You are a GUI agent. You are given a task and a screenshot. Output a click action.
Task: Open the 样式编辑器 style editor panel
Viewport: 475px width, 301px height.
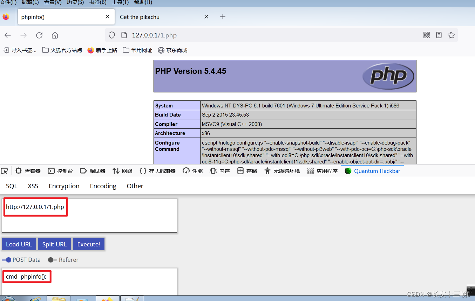157,171
